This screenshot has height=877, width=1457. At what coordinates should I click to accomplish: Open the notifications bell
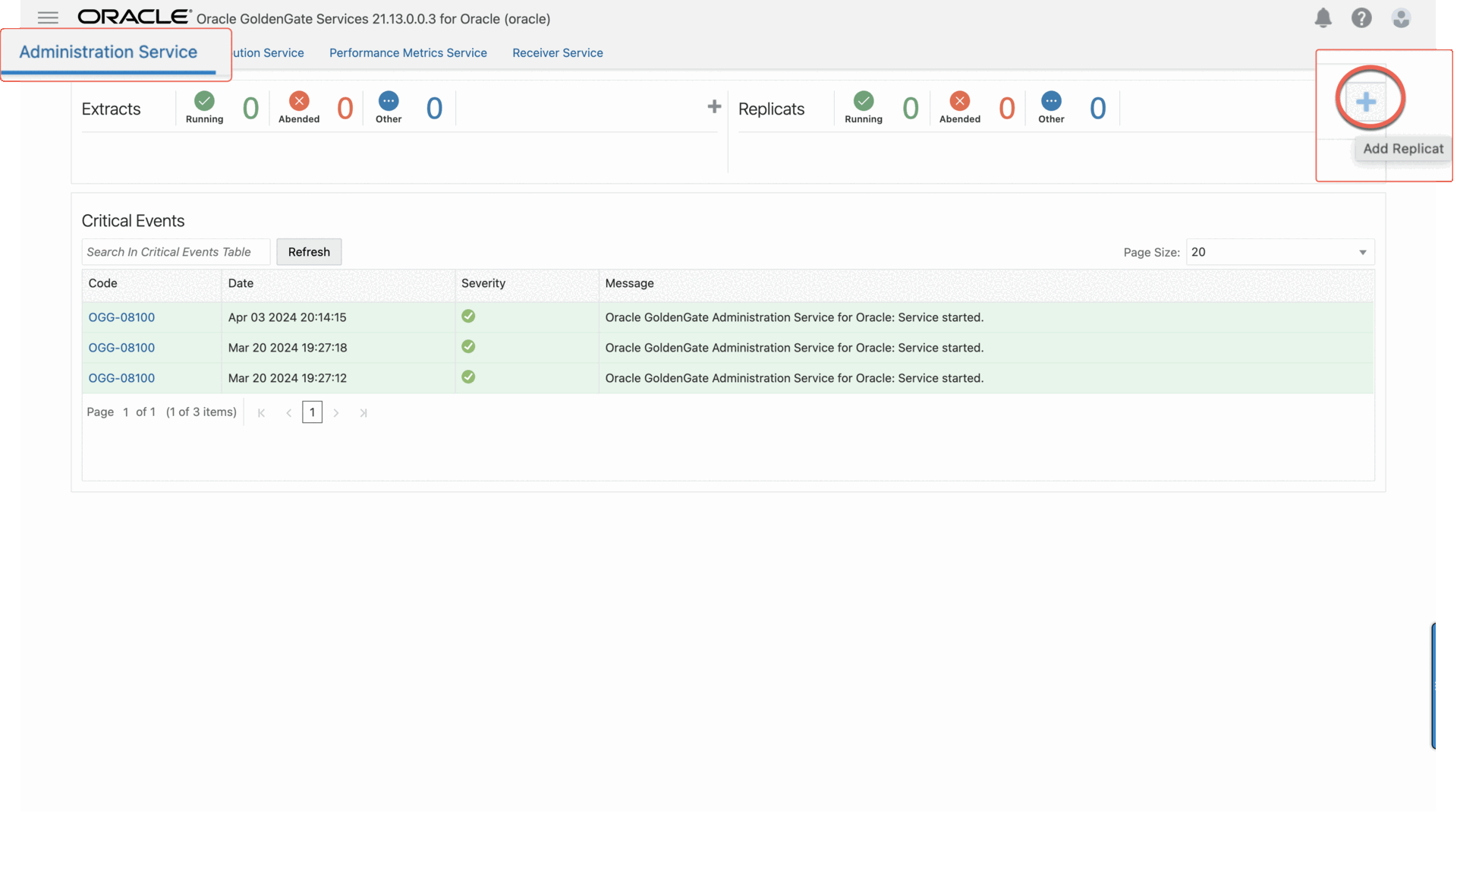coord(1323,17)
